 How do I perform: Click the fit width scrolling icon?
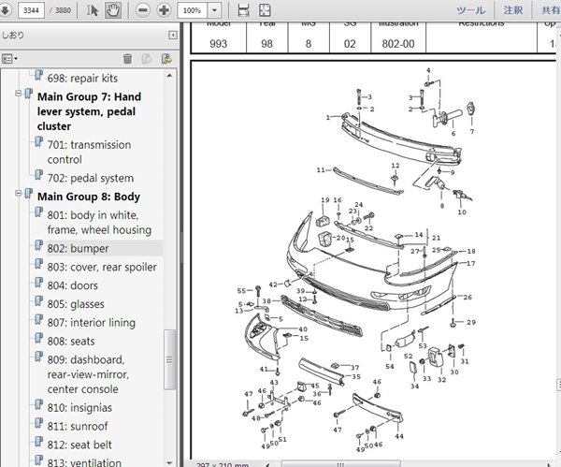[x=243, y=10]
